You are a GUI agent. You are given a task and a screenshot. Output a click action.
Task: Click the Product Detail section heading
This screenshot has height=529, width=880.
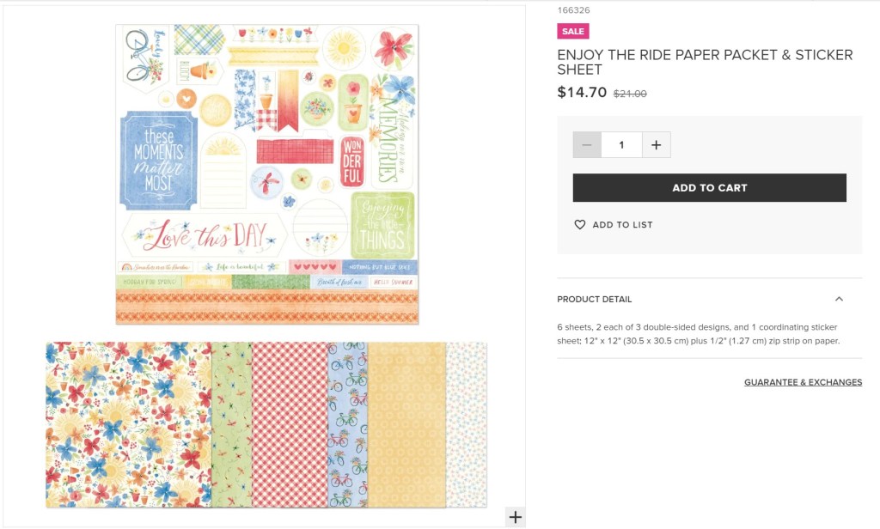[x=595, y=299]
